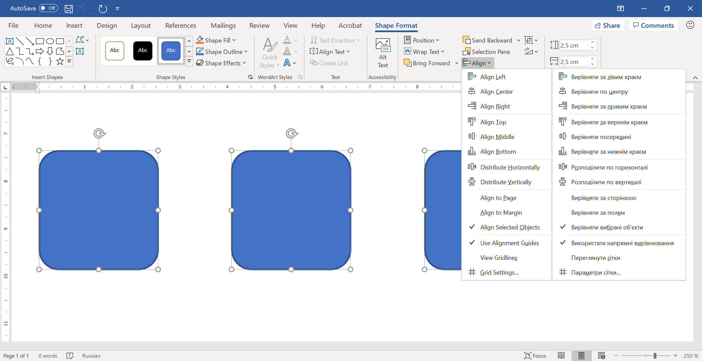Open Read Mode view in status bar
702x361 pixels.
tap(561, 356)
